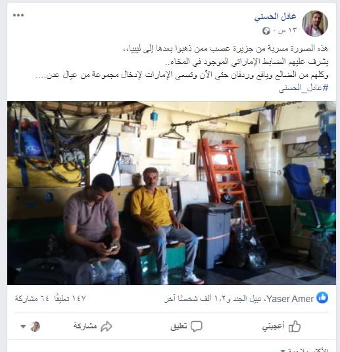Click the small commenter profile avatar

click(x=35, y=326)
